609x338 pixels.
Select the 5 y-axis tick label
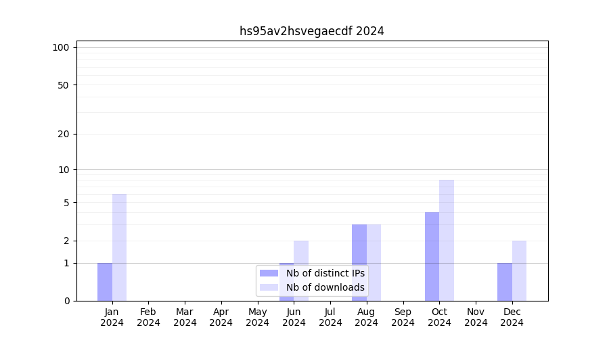point(66,203)
